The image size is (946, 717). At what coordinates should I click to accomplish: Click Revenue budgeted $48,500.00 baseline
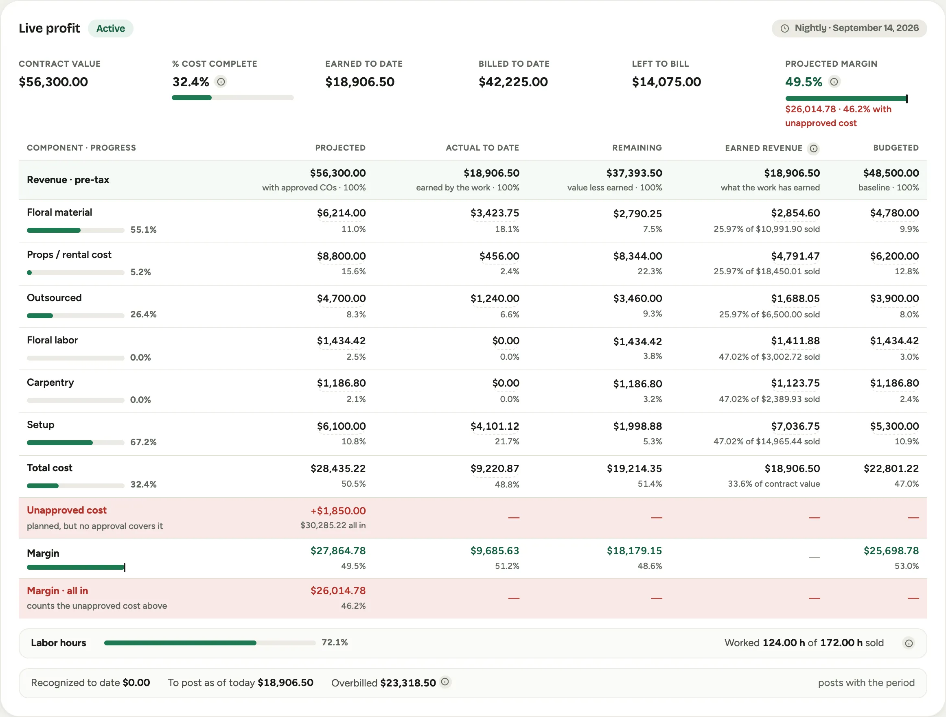click(891, 173)
